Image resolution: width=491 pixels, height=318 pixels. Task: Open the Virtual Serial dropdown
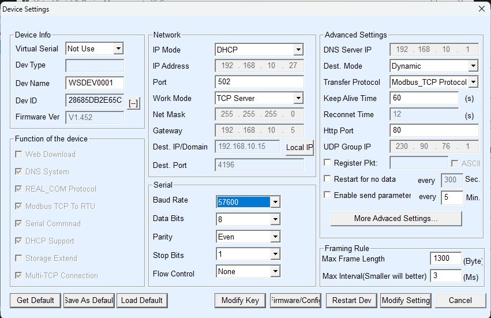(x=118, y=49)
